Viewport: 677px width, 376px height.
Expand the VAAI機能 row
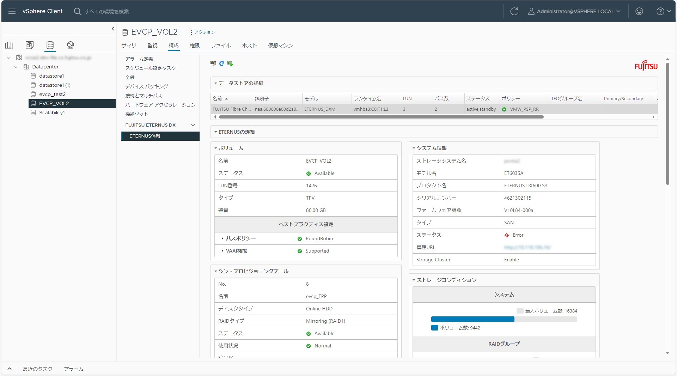tap(222, 251)
